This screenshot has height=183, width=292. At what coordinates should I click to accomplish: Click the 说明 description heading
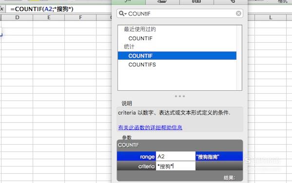(x=127, y=103)
